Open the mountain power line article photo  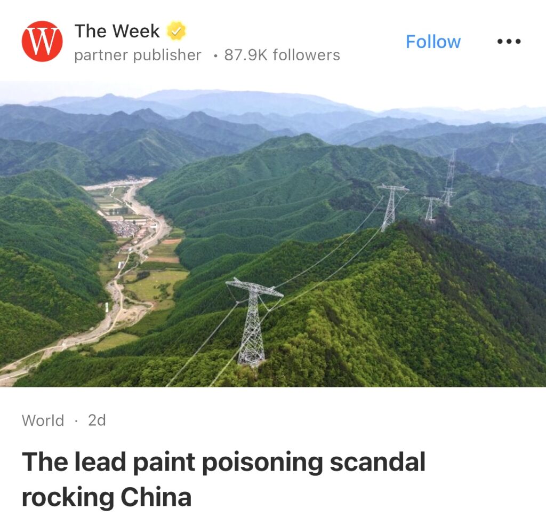pyautogui.click(x=273, y=234)
